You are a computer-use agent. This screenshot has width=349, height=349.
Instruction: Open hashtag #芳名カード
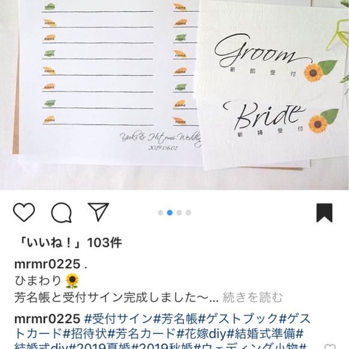[x=142, y=333]
